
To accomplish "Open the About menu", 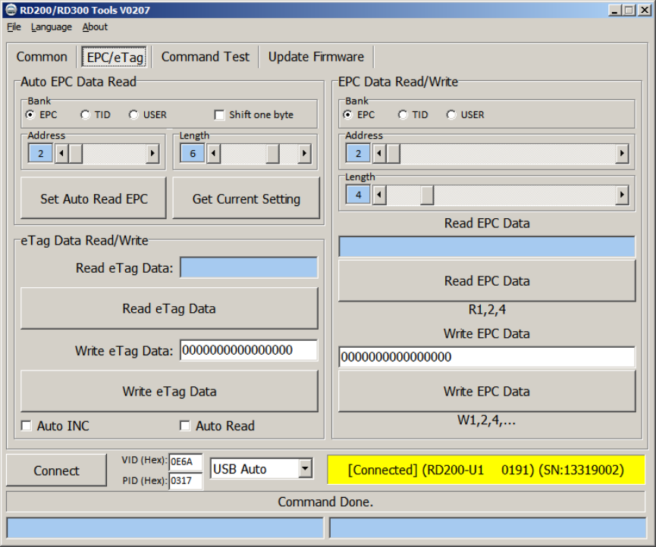I will 95,27.
